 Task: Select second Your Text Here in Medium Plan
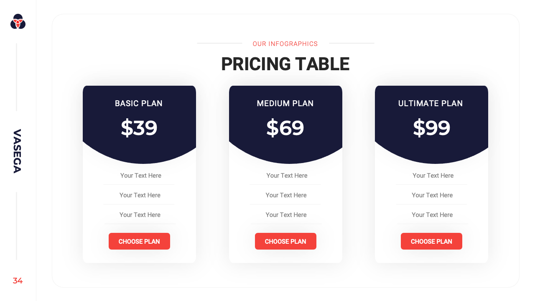[x=286, y=195]
